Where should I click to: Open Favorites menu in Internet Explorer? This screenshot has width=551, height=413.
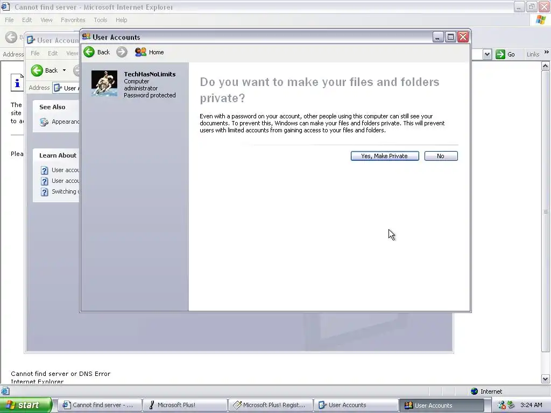73,20
